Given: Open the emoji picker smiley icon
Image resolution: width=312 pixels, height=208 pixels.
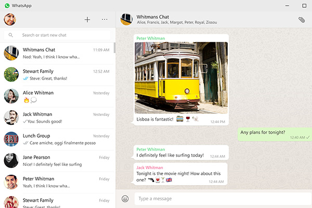Looking at the screenshot, I should [x=125, y=198].
